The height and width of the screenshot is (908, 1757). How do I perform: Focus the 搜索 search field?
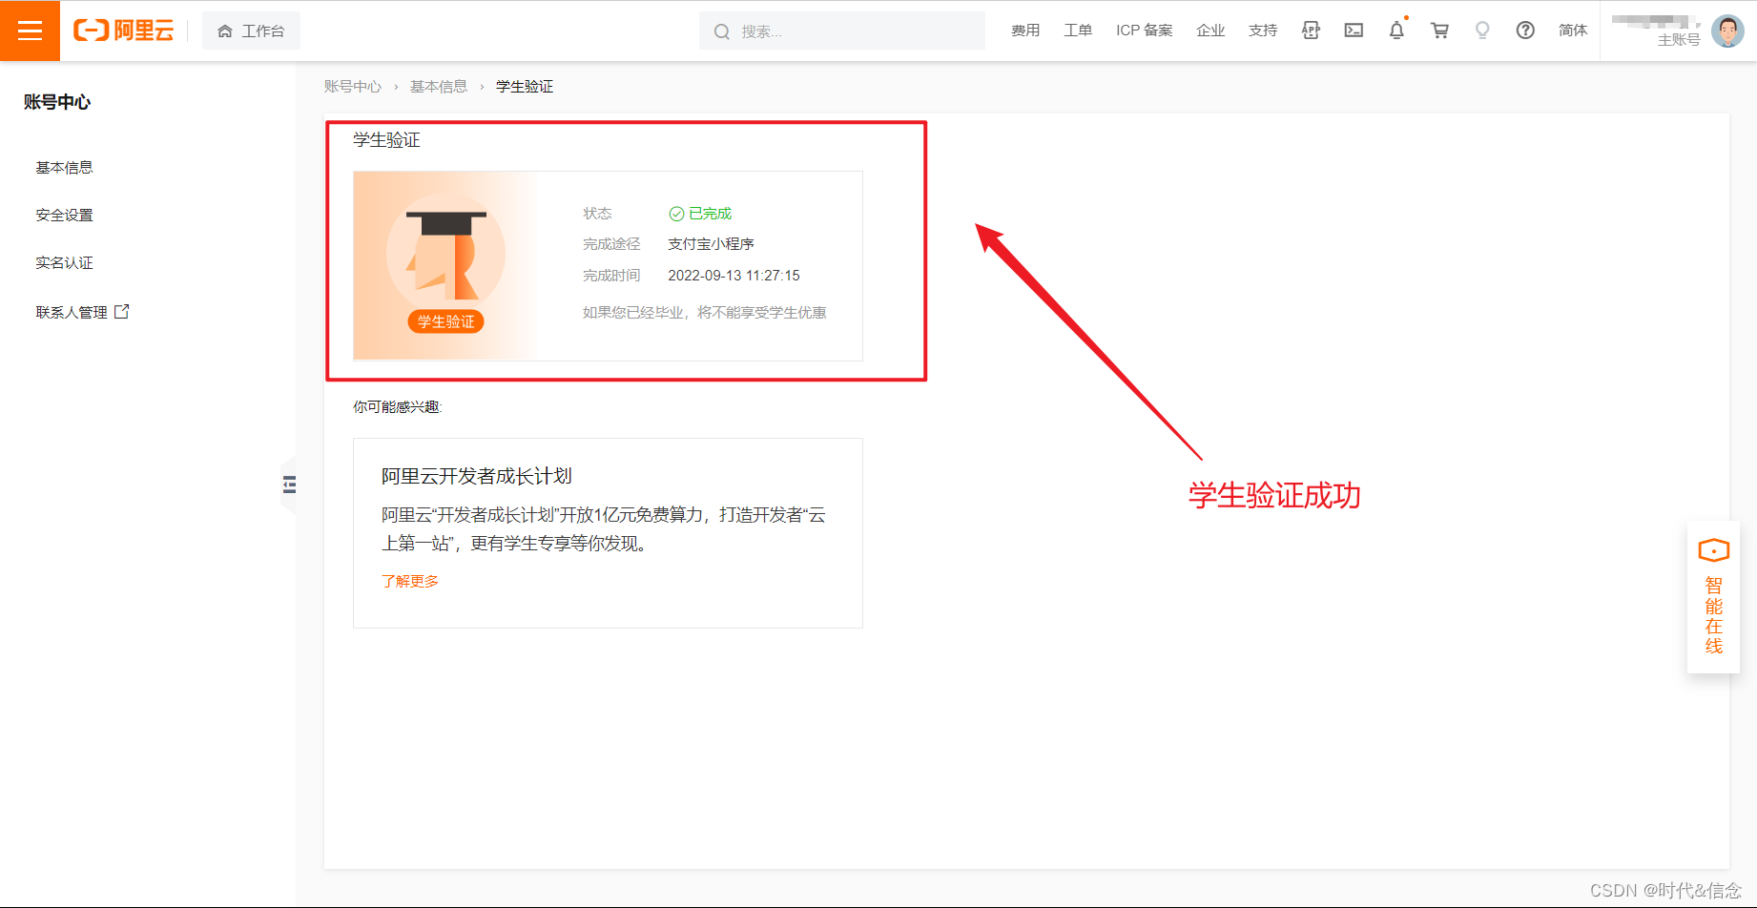coord(842,31)
